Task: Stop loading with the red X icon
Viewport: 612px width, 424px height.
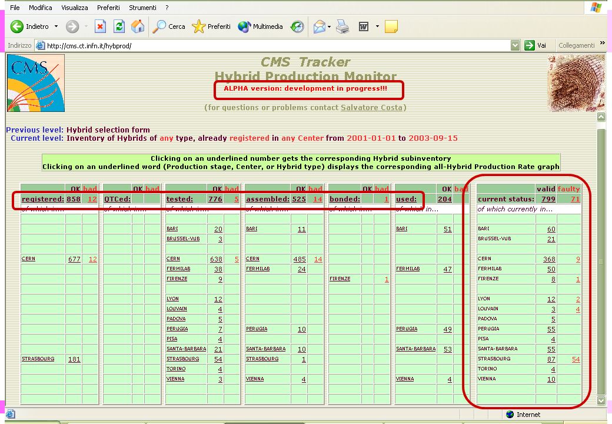Action: pos(100,26)
